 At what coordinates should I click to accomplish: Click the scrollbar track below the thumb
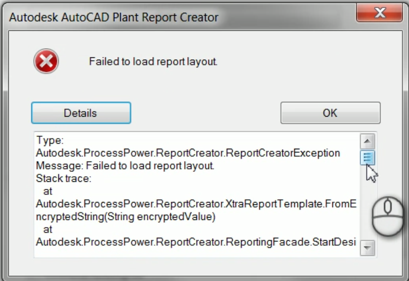pyautogui.click(x=368, y=207)
